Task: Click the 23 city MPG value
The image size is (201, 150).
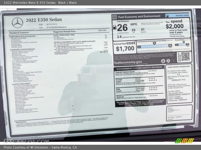Action: 133,30
